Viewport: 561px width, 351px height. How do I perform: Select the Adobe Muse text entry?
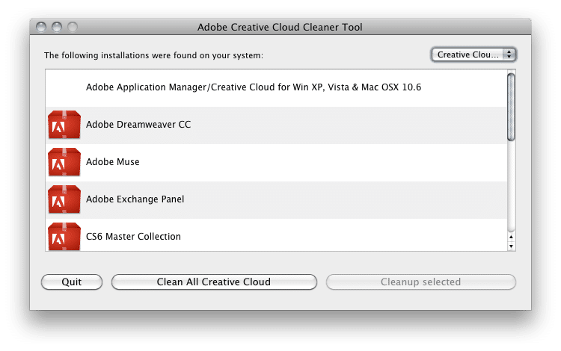pos(112,162)
